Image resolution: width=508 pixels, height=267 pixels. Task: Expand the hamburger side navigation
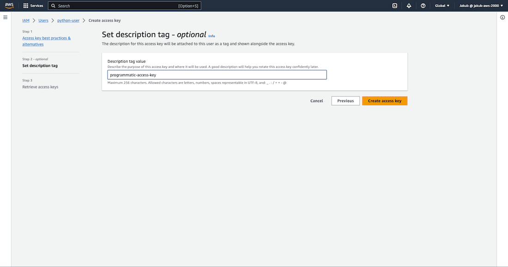pyautogui.click(x=6, y=17)
